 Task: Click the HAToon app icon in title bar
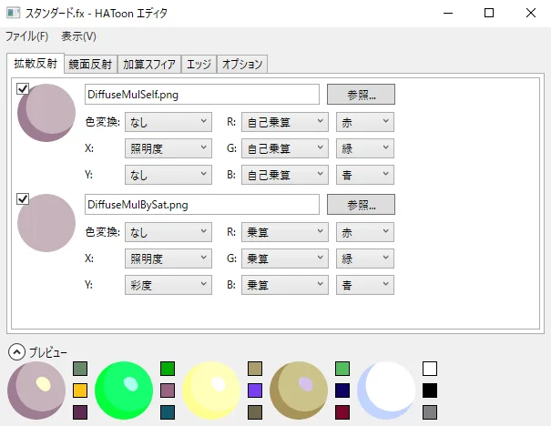pyautogui.click(x=13, y=14)
